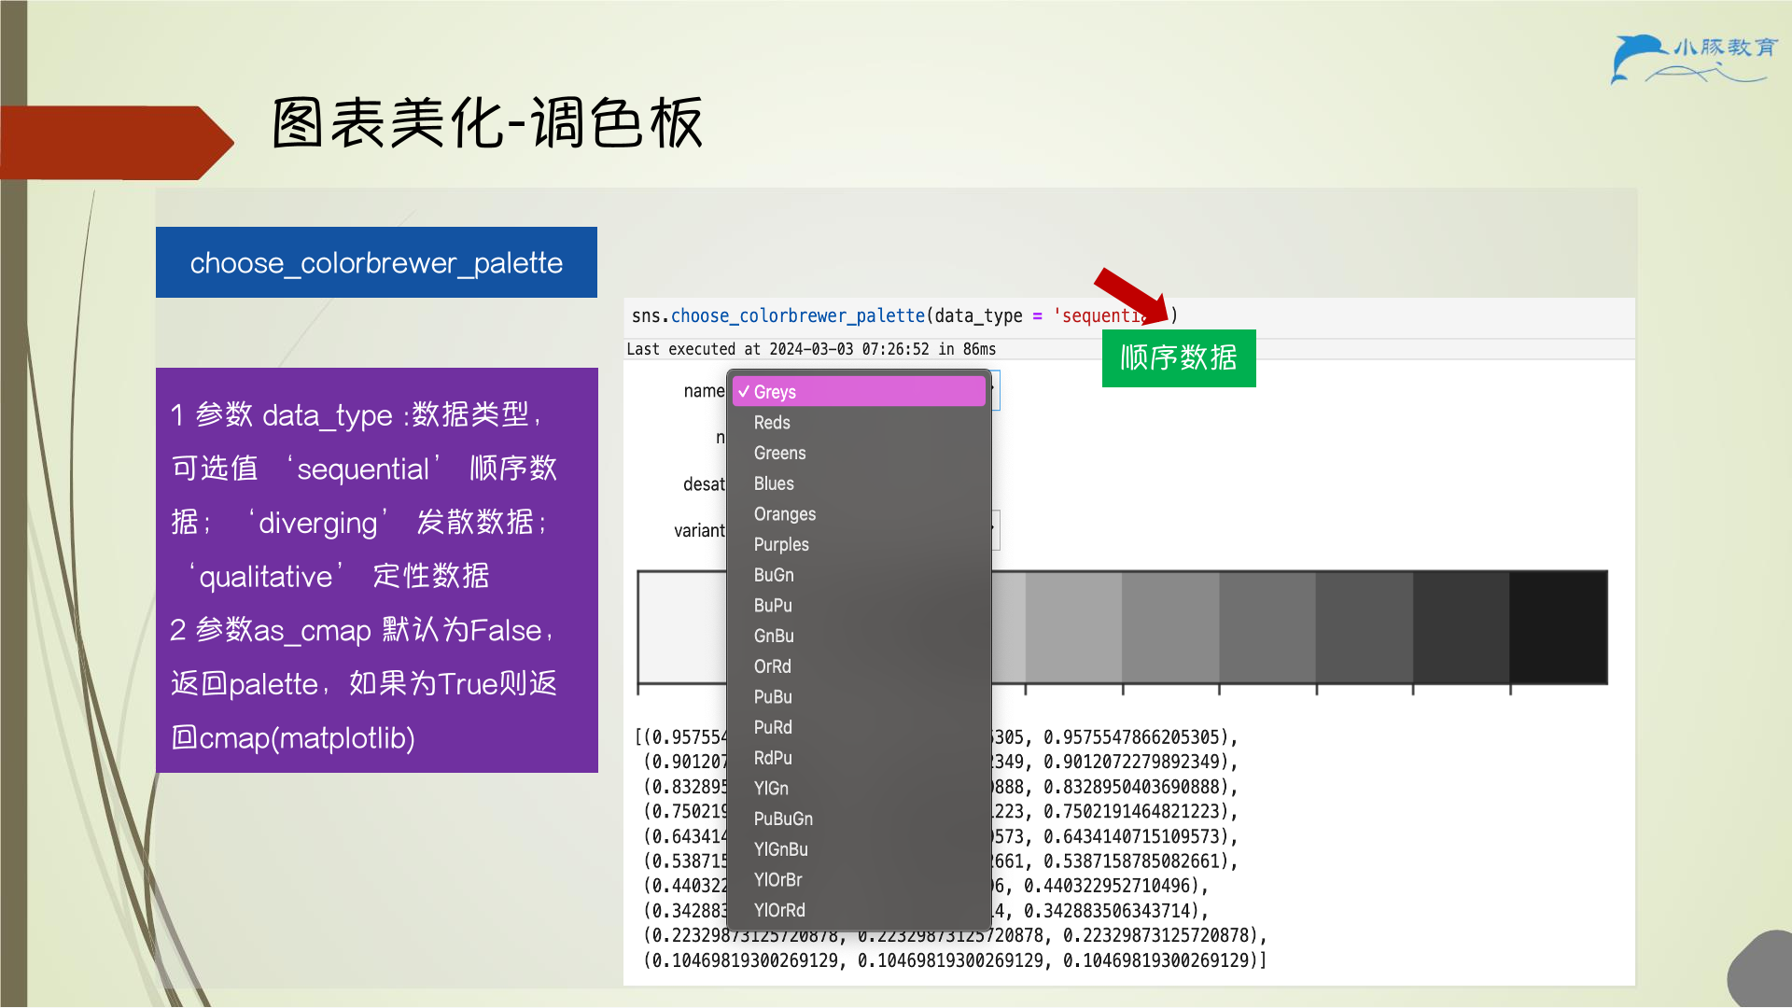The width and height of the screenshot is (1792, 1008).
Task: Select the PuBuGn palette
Action: 859,819
